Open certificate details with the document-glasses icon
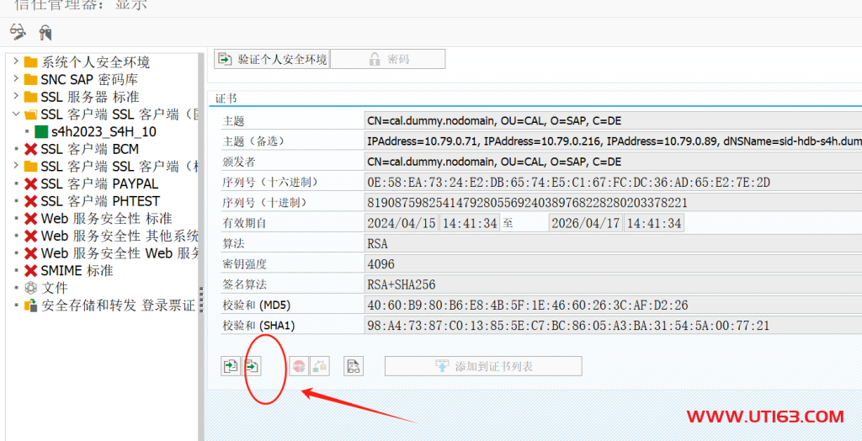 click(354, 365)
